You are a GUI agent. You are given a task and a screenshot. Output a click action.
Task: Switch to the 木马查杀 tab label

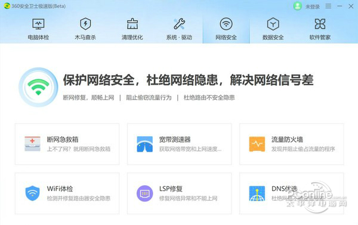click(x=85, y=37)
